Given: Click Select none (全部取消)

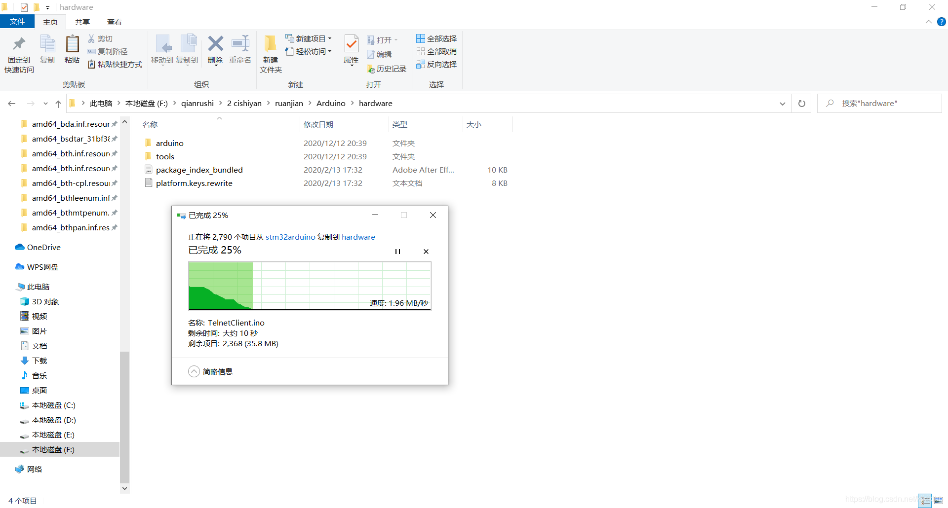Looking at the screenshot, I should [x=436, y=51].
